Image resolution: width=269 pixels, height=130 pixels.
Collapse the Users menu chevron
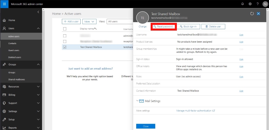coord(38,29)
